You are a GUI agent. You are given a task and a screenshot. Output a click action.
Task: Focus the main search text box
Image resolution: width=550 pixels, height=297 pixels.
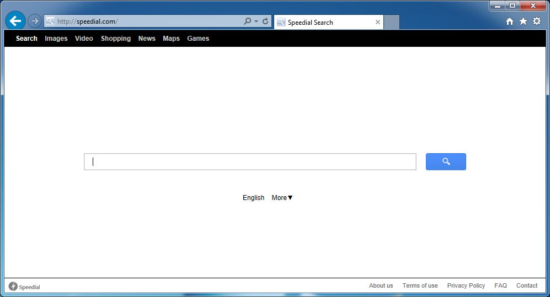click(x=250, y=162)
